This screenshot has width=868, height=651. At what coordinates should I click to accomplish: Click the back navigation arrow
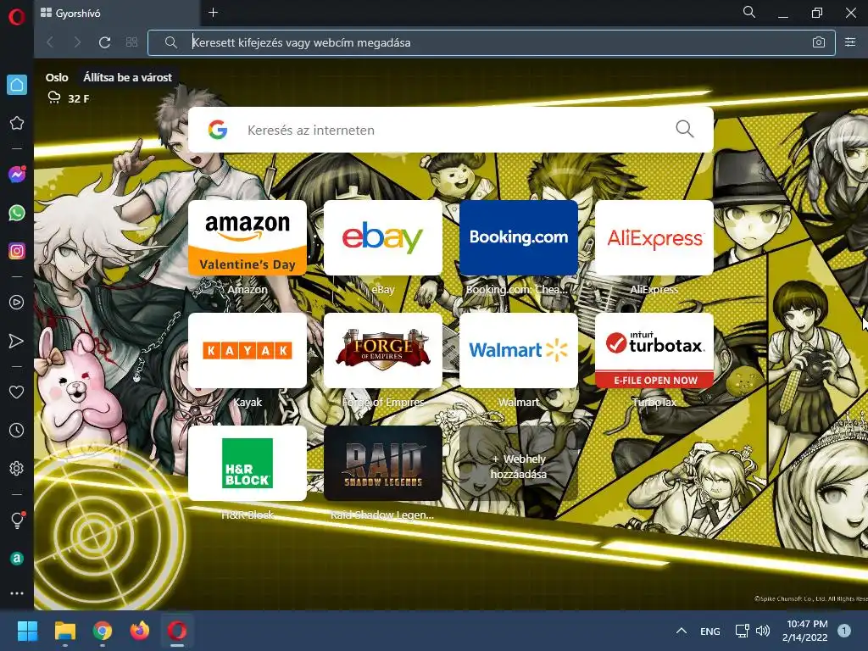tap(50, 42)
